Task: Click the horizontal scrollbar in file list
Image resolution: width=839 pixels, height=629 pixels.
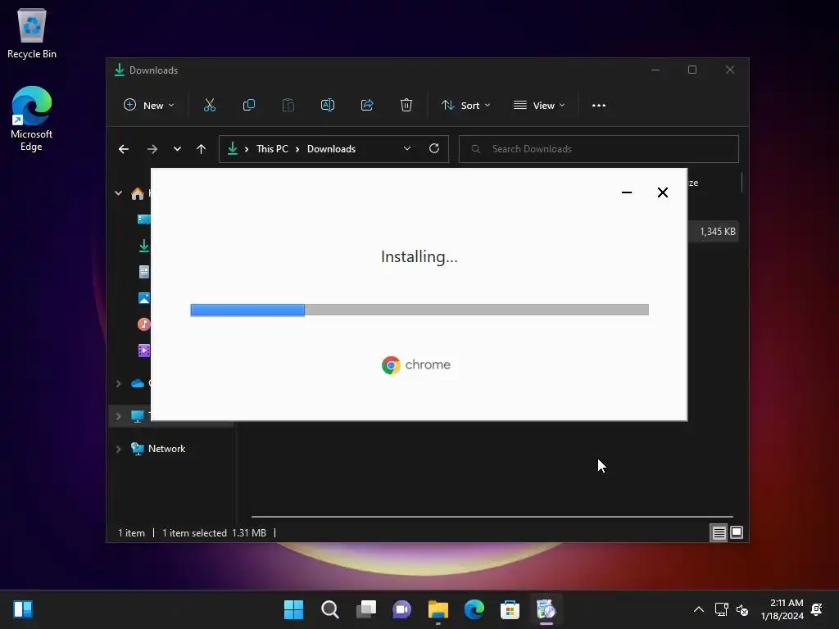Action: 492,517
